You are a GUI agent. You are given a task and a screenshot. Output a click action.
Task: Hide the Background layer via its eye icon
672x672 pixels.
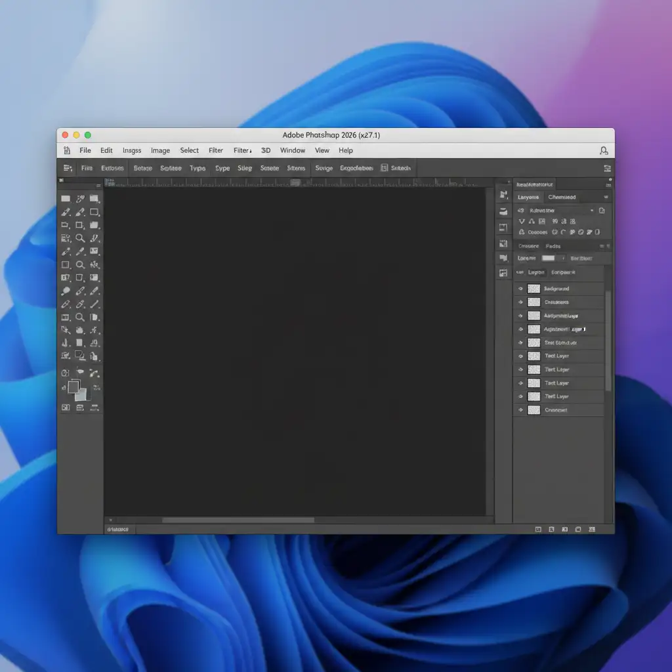tap(520, 289)
